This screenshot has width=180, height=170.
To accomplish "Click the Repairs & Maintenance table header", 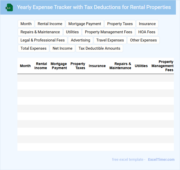I will pyautogui.click(x=120, y=66).
